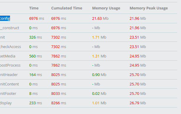Click the initContent row label
The image size is (181, 114).
(9, 84)
